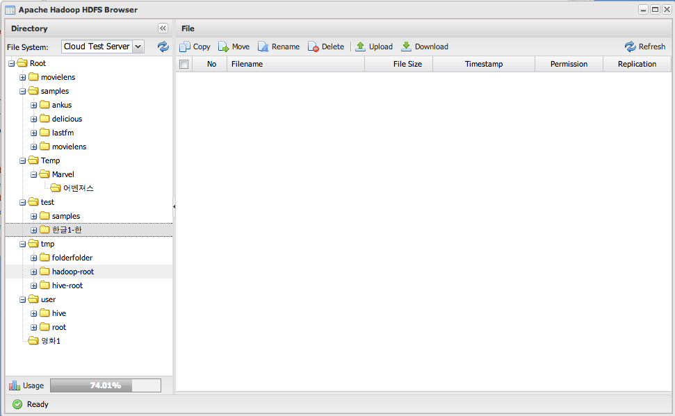Select the Move tool in the toolbar
The image size is (675, 416).
(x=224, y=47)
